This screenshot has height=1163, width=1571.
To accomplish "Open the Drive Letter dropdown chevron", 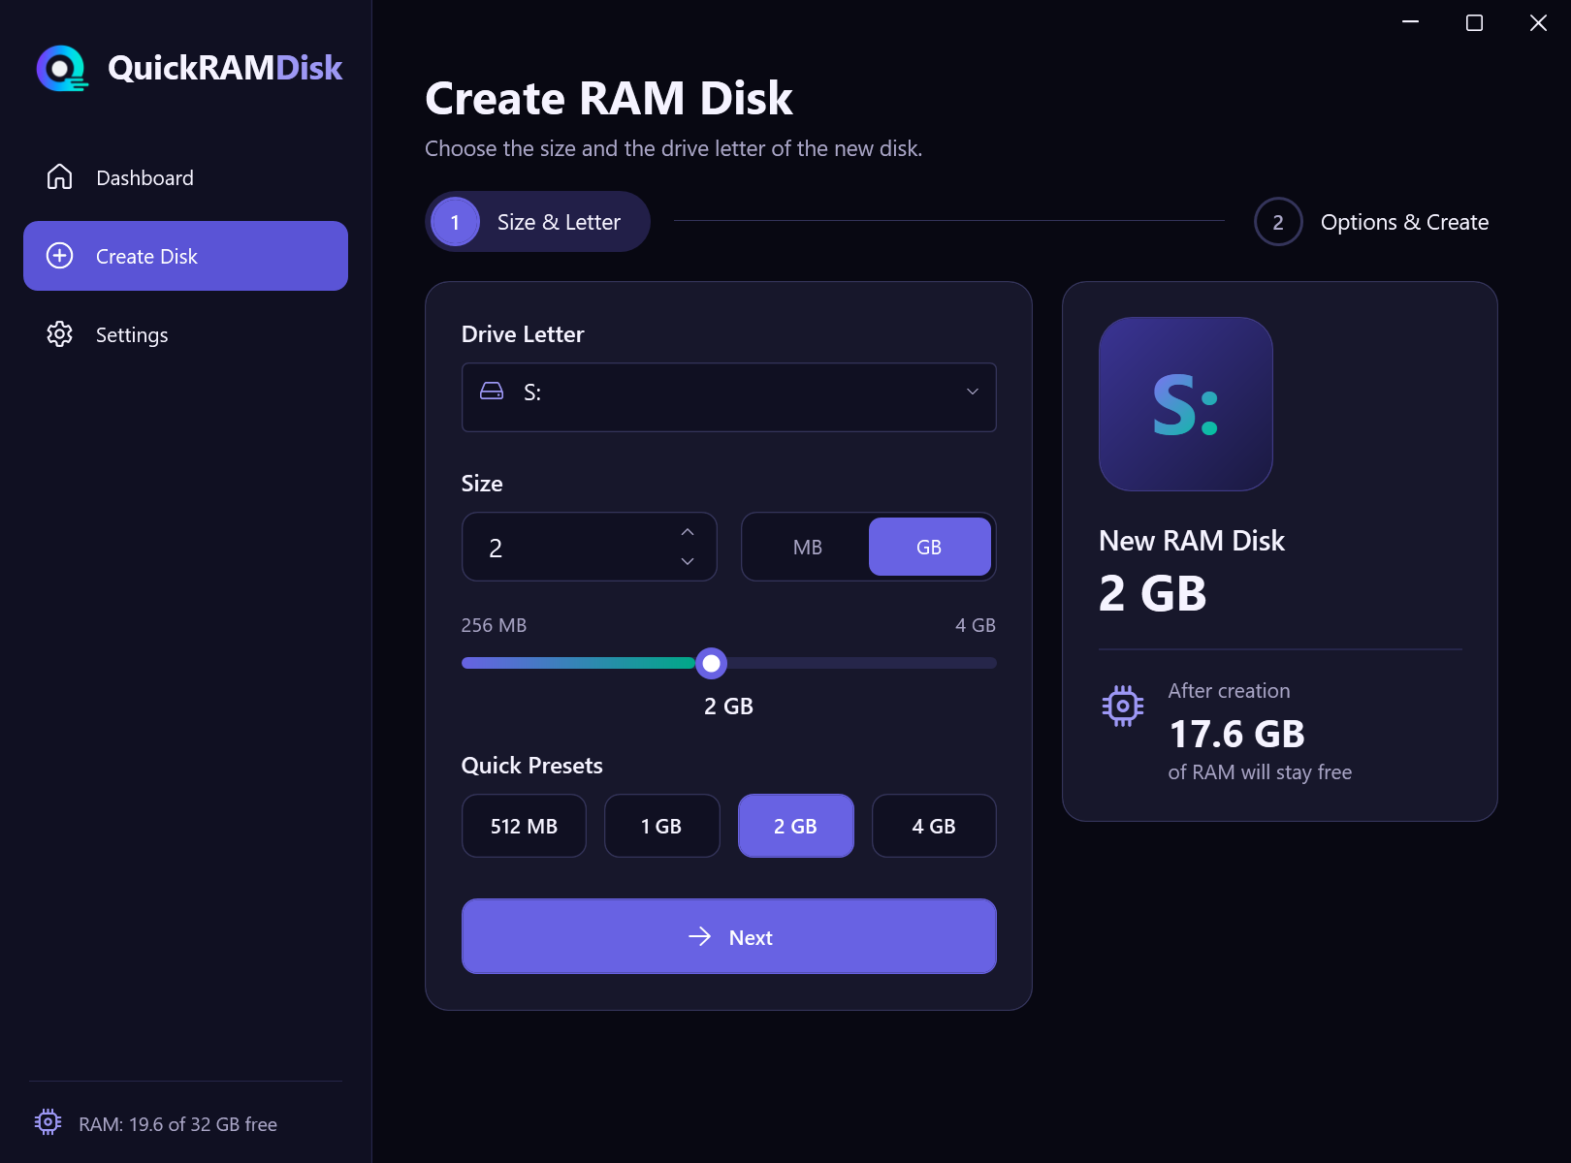I will pyautogui.click(x=973, y=392).
